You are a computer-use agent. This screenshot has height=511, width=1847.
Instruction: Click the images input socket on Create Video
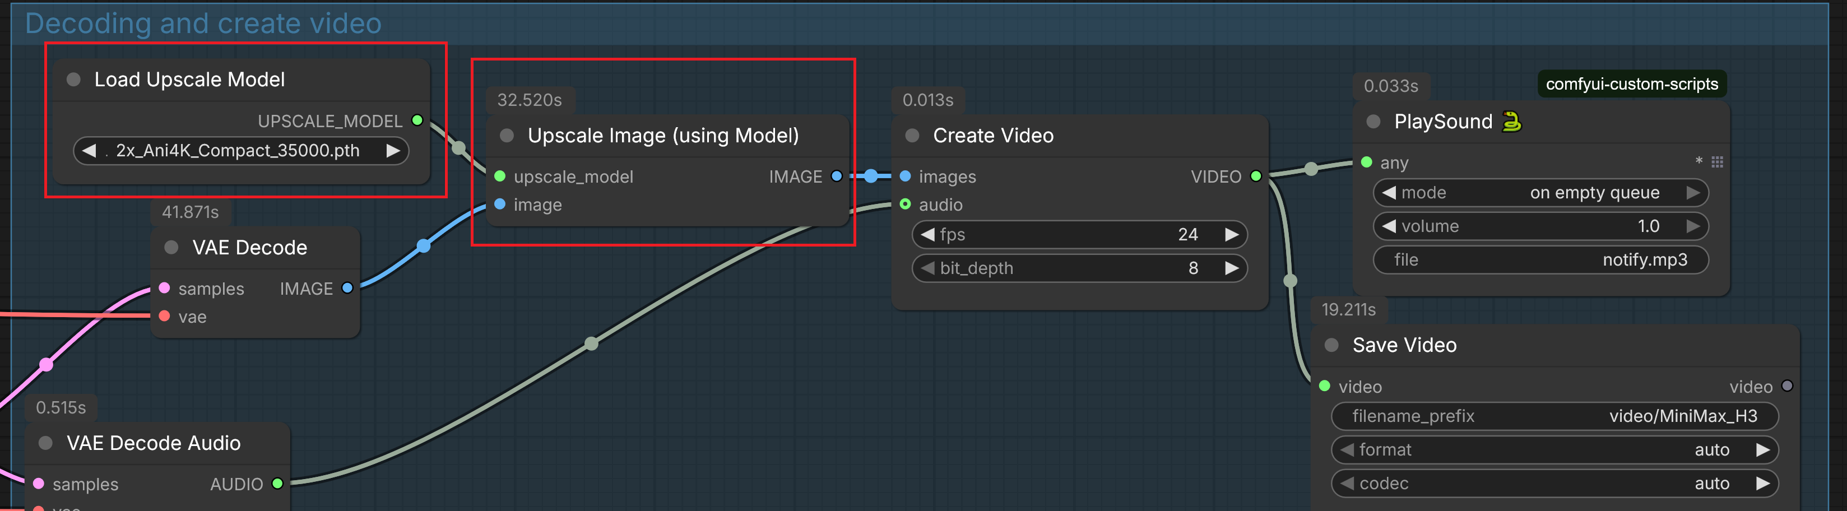pos(906,176)
